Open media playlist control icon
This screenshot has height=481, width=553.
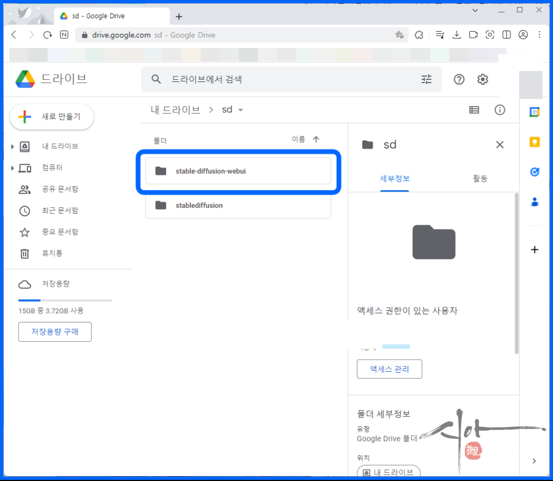click(x=440, y=34)
